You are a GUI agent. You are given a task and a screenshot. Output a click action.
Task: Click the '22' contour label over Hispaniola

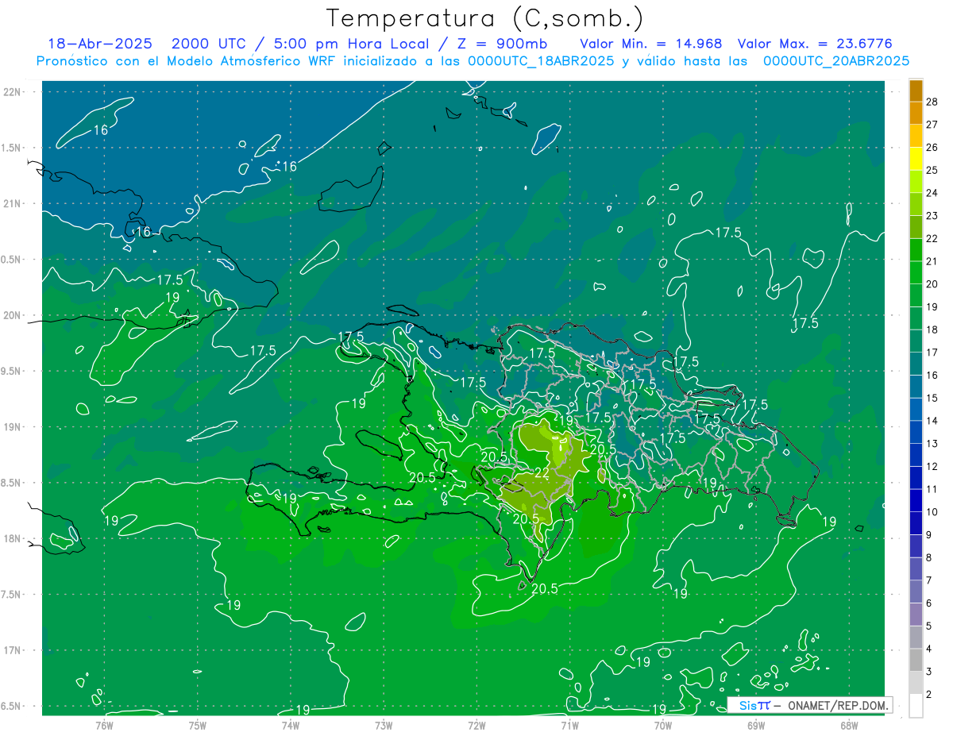(542, 473)
